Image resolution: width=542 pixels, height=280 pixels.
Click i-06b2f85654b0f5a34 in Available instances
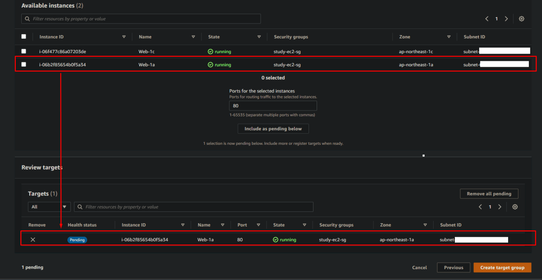62,64
